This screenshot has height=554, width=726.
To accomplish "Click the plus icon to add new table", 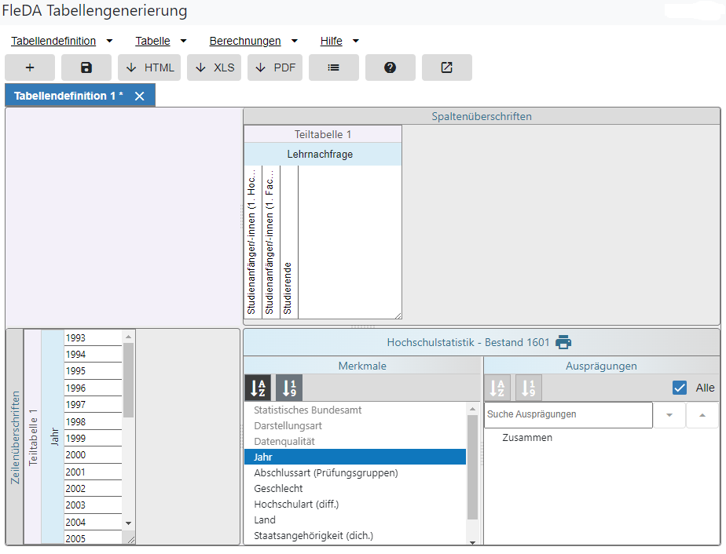I will point(30,67).
